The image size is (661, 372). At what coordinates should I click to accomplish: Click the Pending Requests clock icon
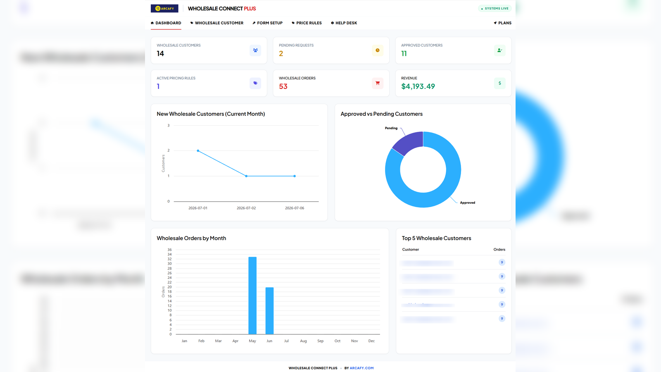(378, 50)
